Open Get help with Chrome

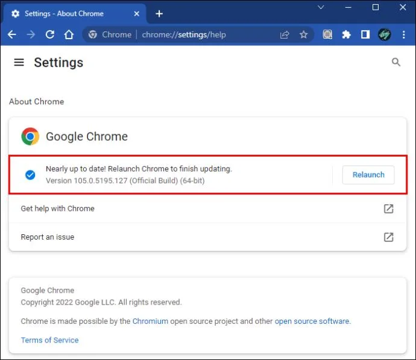pyautogui.click(x=207, y=209)
